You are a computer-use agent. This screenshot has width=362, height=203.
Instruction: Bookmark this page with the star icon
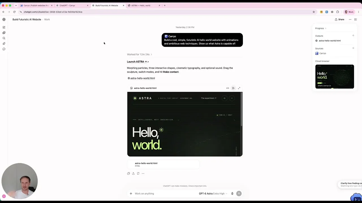(x=314, y=12)
